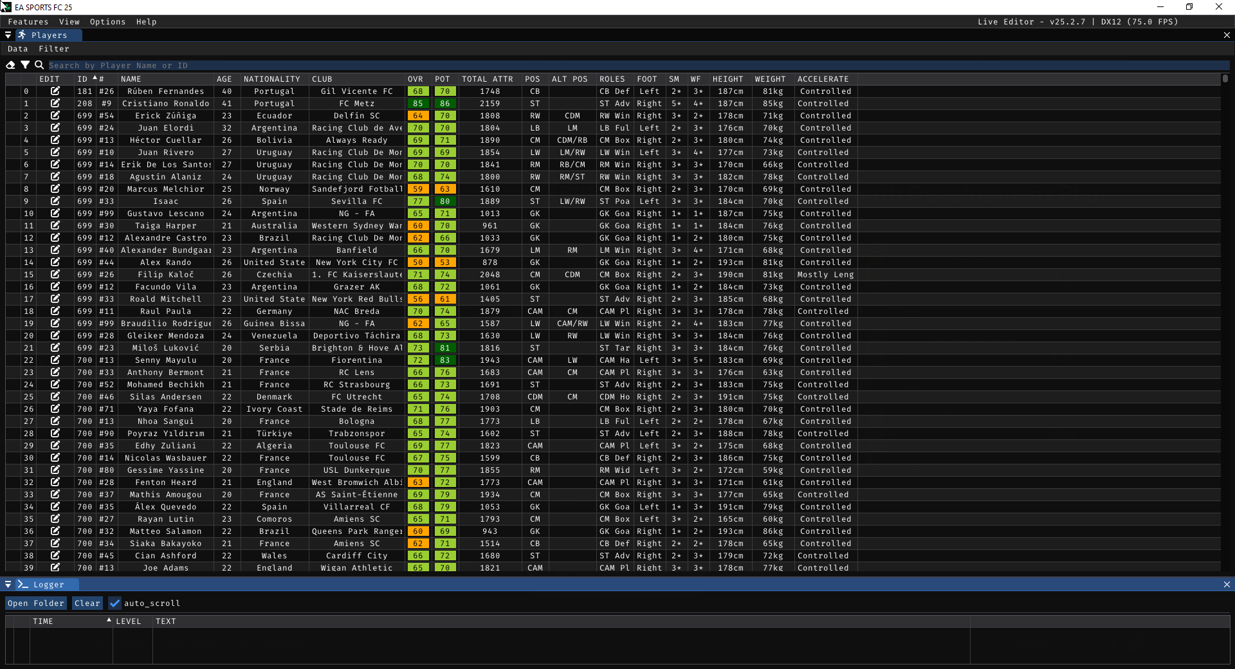Click the funnel filter icon
The height and width of the screenshot is (669, 1235).
pyautogui.click(x=25, y=65)
